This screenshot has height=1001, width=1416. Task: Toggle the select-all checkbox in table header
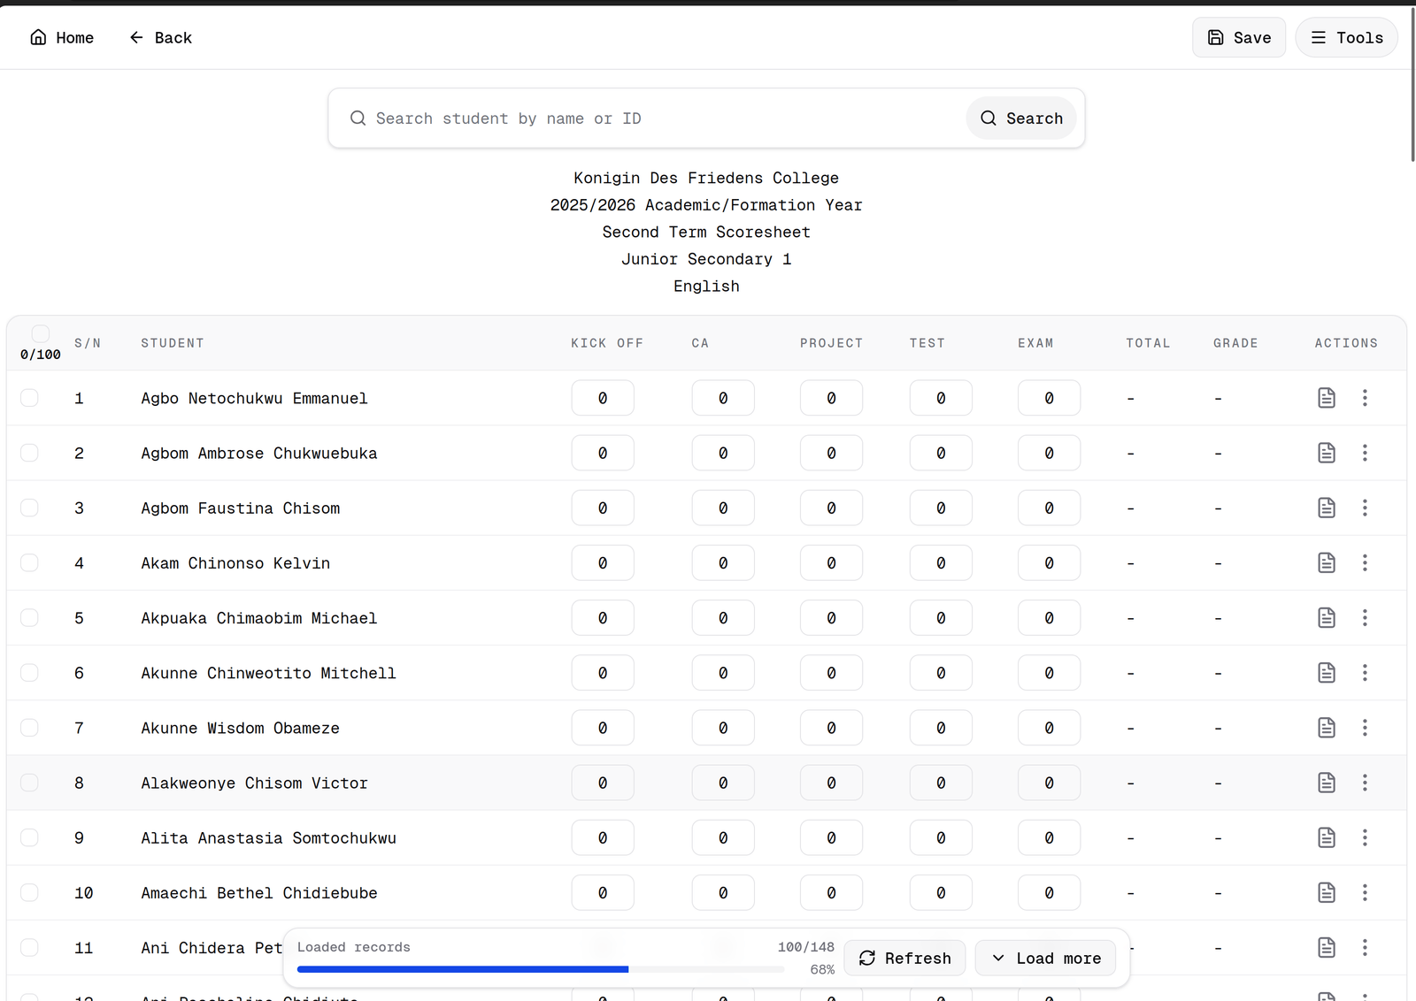coord(40,333)
